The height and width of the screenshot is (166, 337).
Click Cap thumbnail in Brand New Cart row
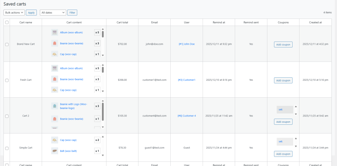click(x=55, y=54)
